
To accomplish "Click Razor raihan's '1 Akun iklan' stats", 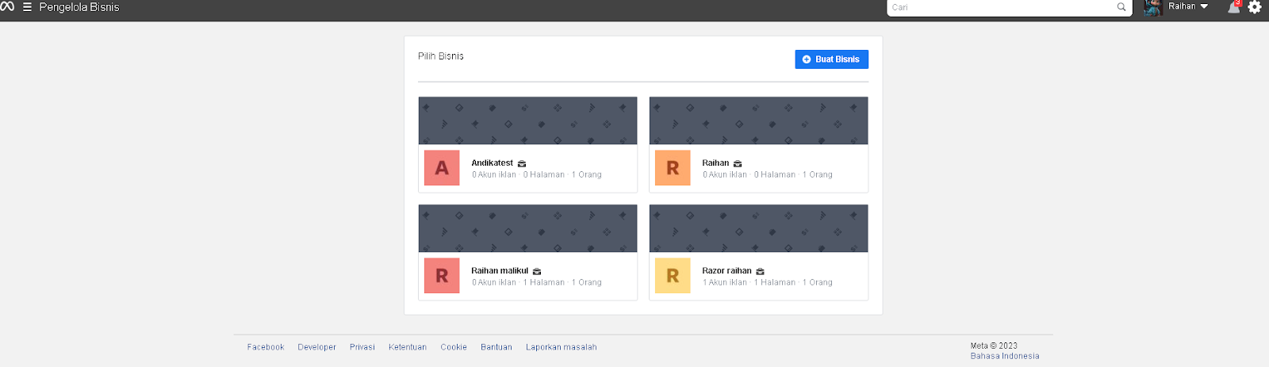I will pos(725,282).
